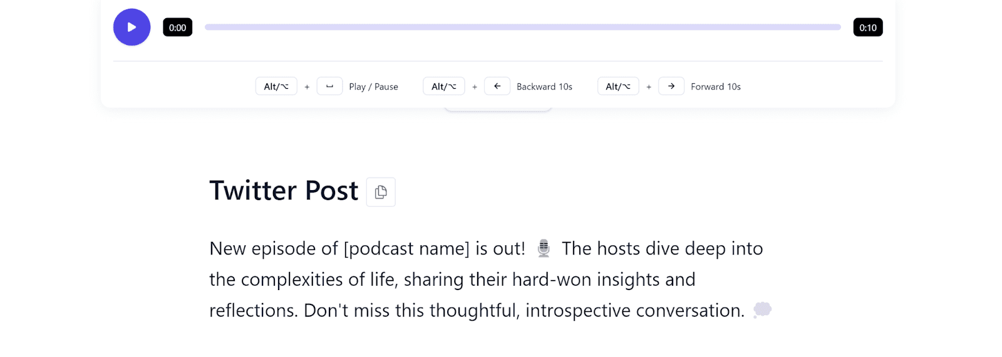Image resolution: width=1002 pixels, height=357 pixels.
Task: Click the left arrow key badge
Action: coord(497,86)
